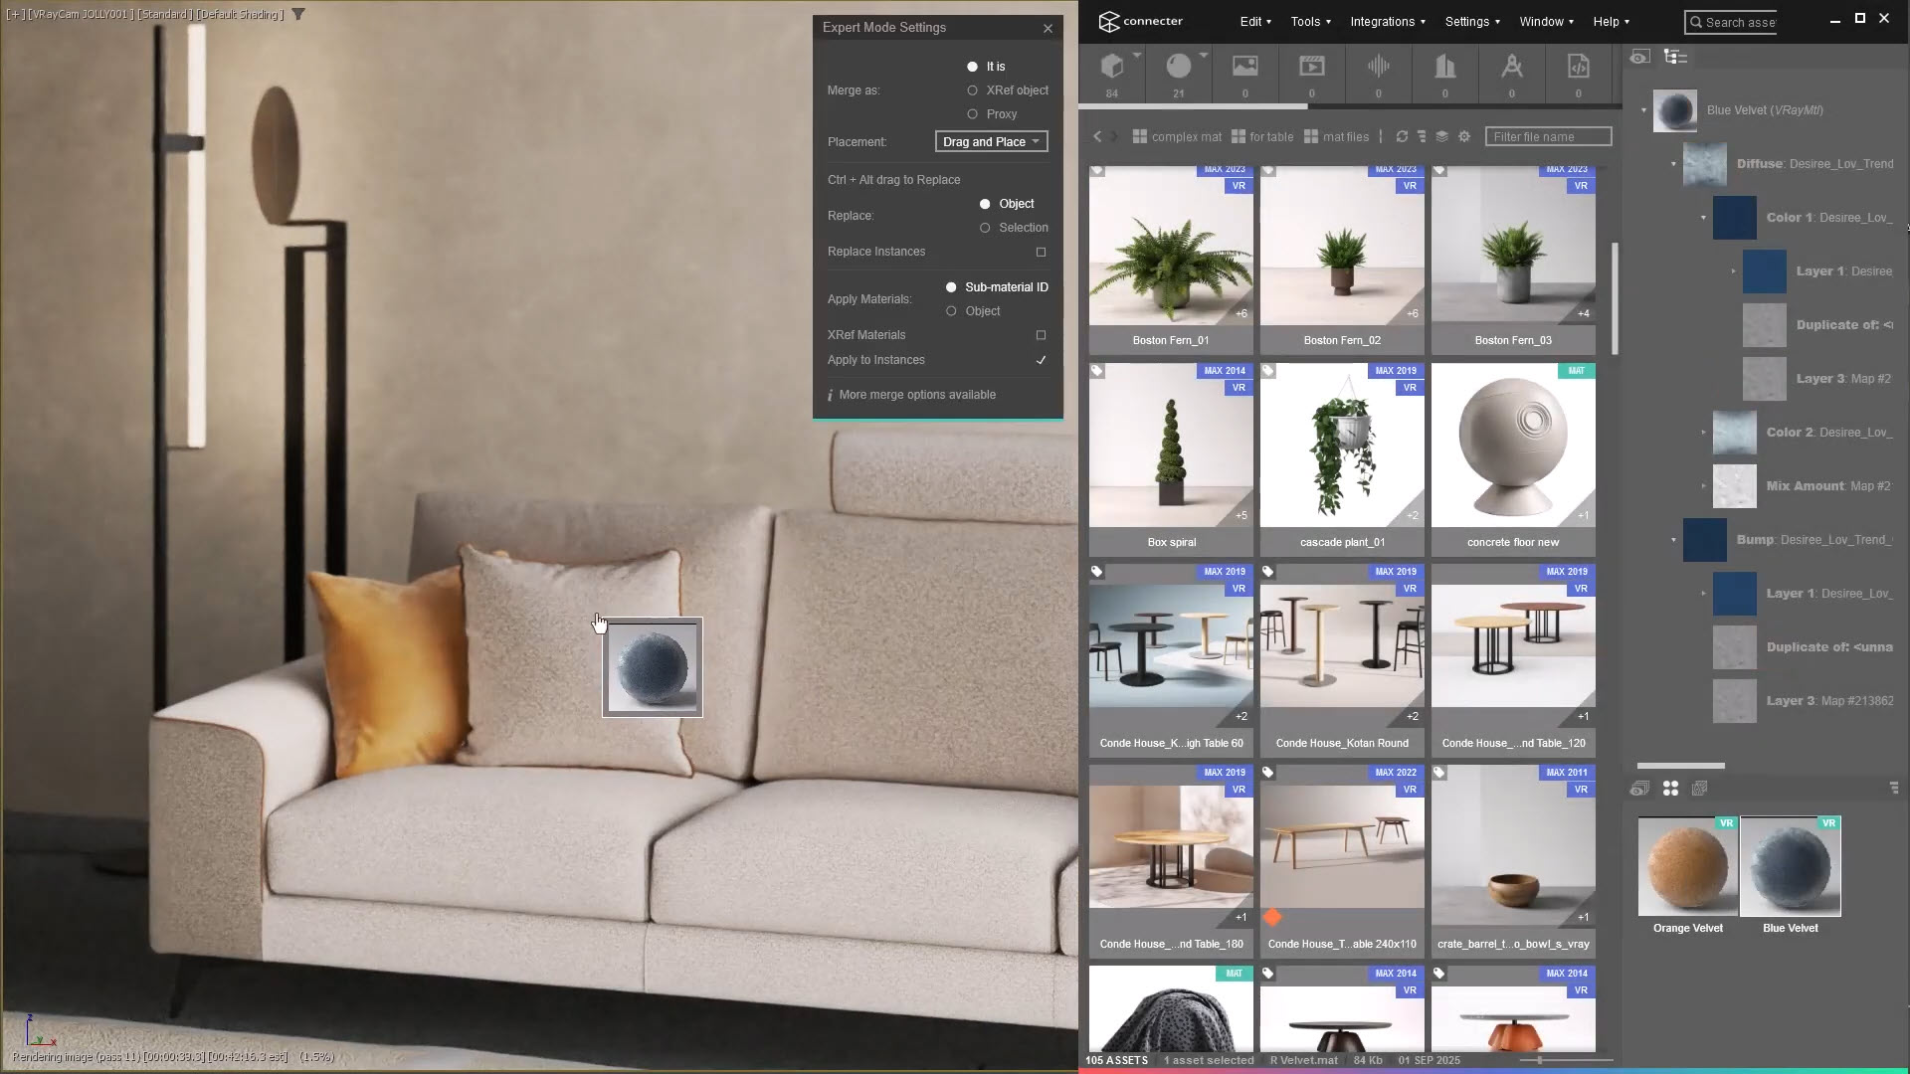Screen dimensions: 1910x1074
Task: Select the XRef object merge option
Action: pos(972,90)
